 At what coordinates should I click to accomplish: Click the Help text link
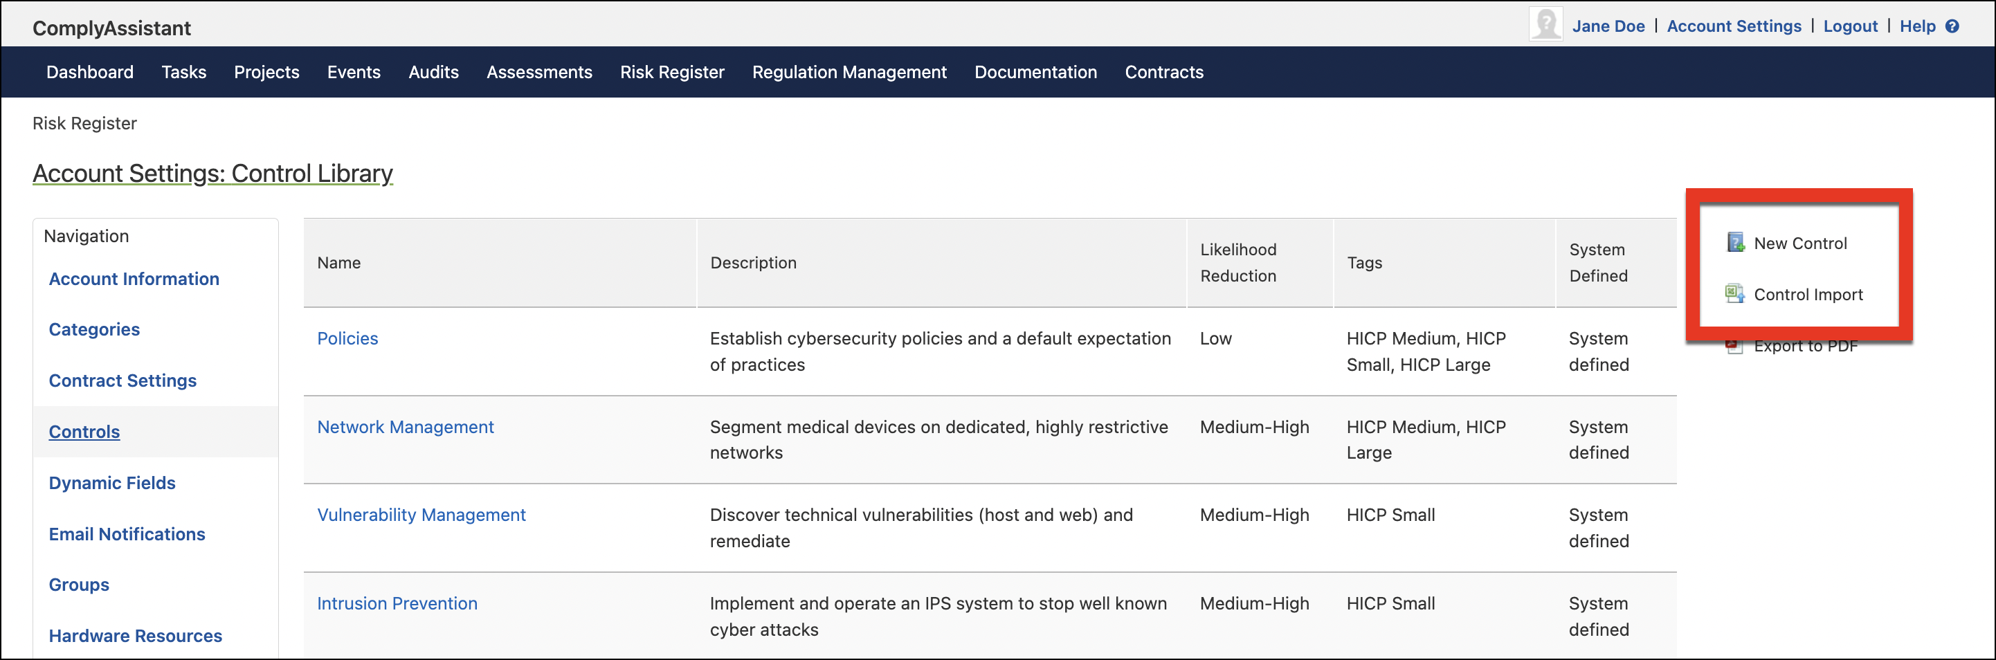coord(1917,26)
